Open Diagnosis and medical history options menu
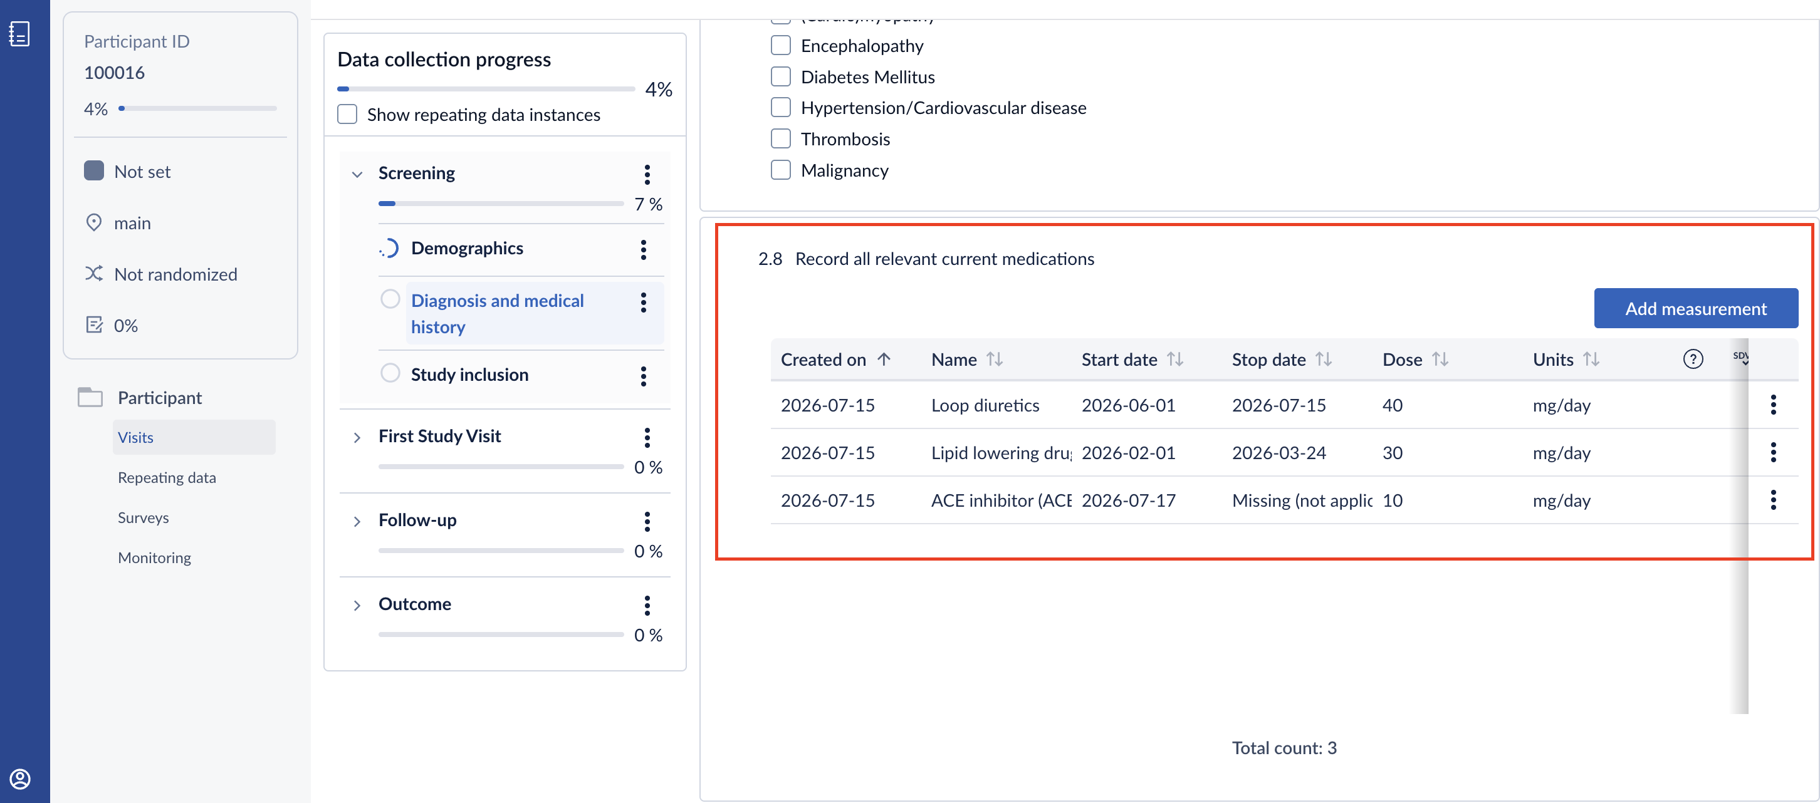Viewport: 1820px width, 803px height. coord(643,303)
